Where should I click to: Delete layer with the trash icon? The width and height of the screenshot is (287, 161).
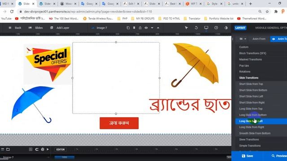pyautogui.click(x=134, y=28)
